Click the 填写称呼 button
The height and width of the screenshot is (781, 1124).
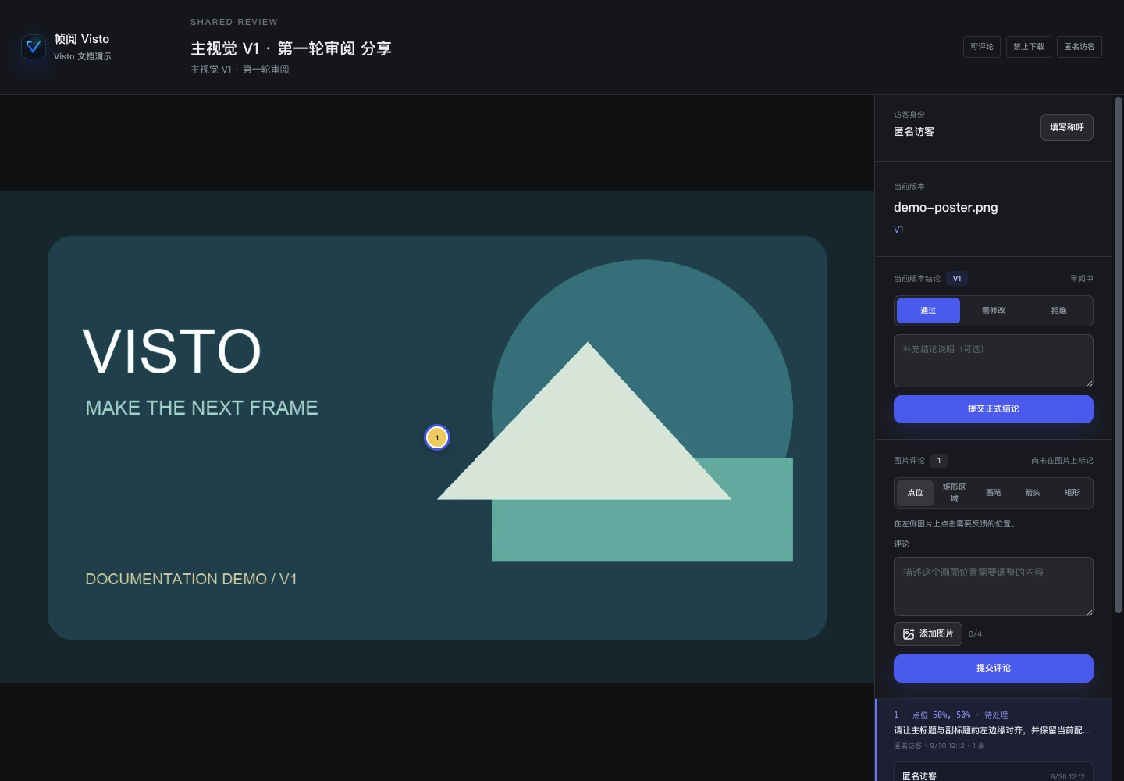pyautogui.click(x=1067, y=127)
